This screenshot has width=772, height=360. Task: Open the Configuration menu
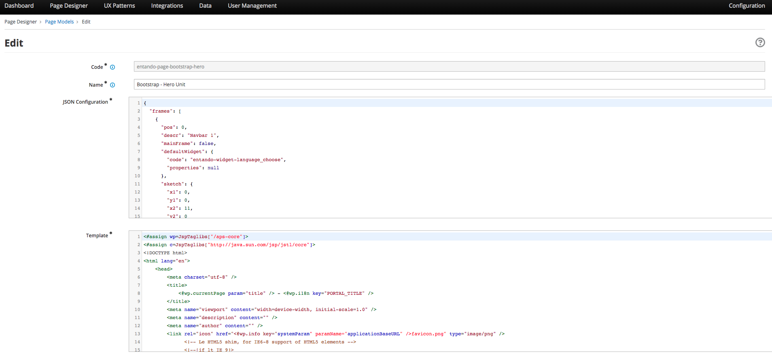747,6
